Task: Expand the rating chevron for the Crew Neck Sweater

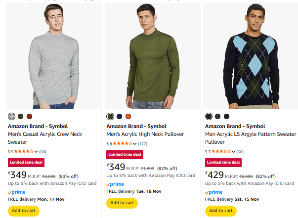Action: [36, 151]
